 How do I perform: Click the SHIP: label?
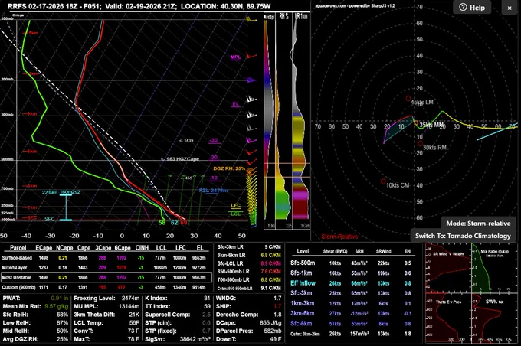tap(223, 306)
